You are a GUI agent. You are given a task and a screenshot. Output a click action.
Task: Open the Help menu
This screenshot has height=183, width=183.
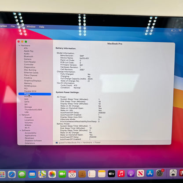click(x=41, y=27)
